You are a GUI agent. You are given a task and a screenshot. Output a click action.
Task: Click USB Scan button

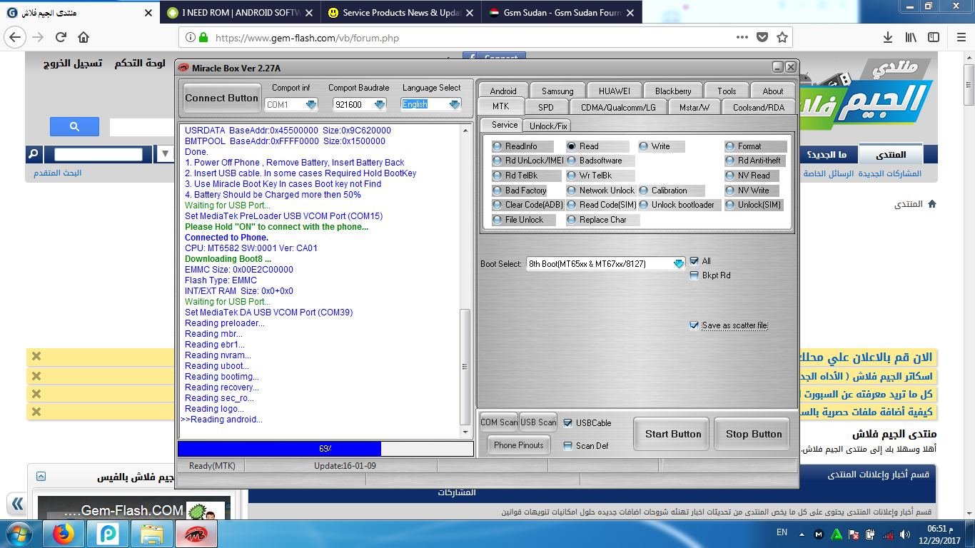[538, 422]
